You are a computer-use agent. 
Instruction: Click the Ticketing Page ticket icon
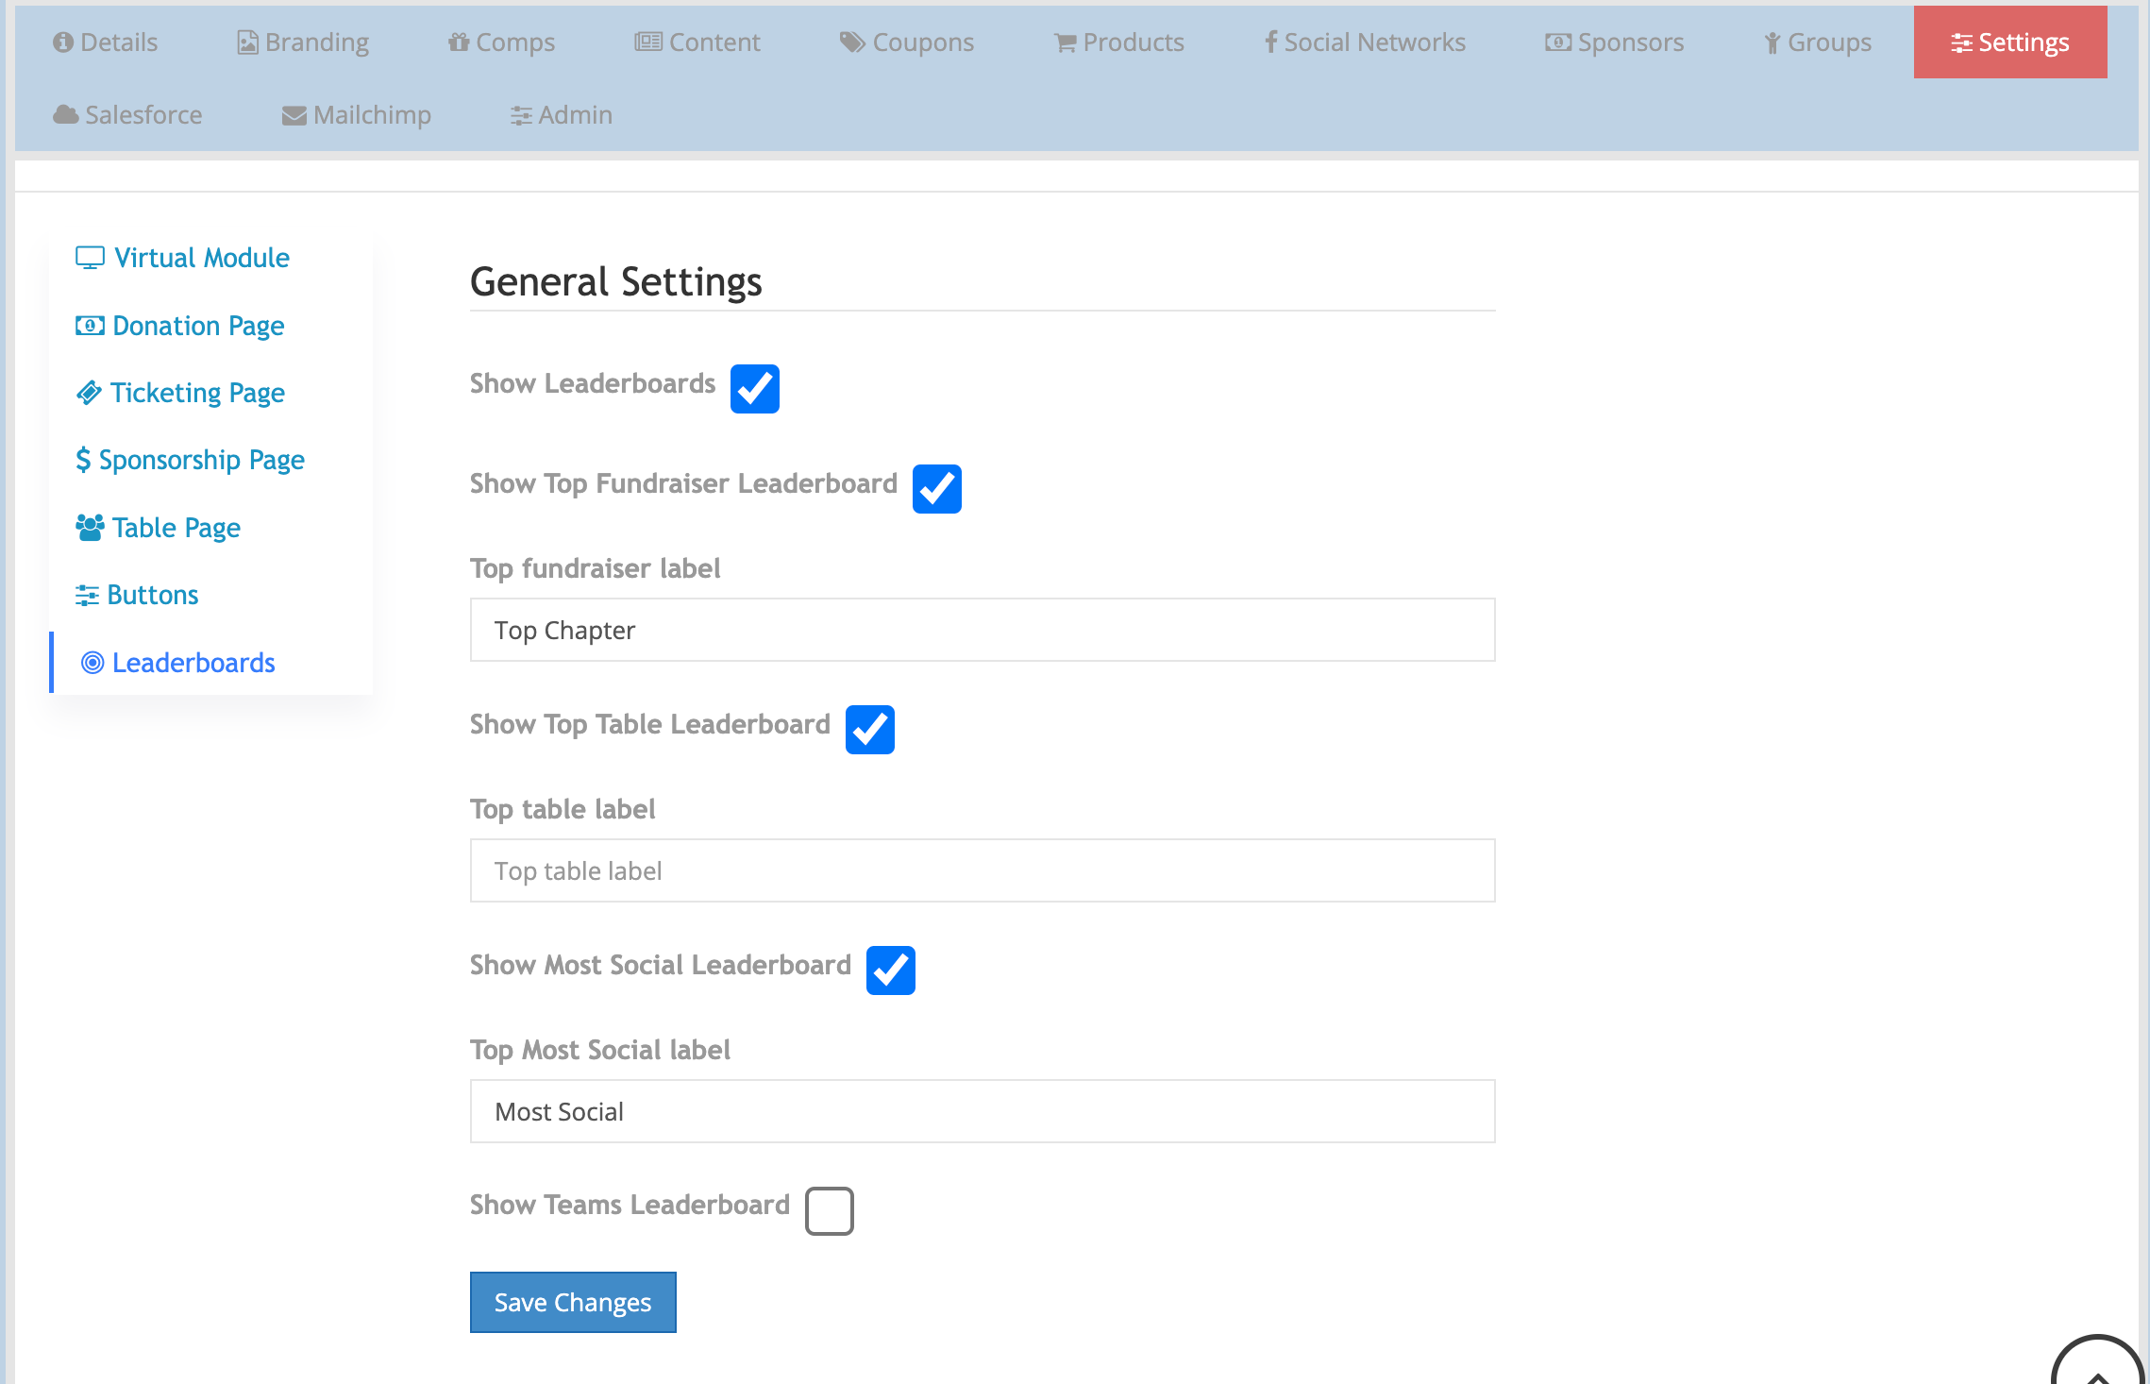tap(89, 393)
